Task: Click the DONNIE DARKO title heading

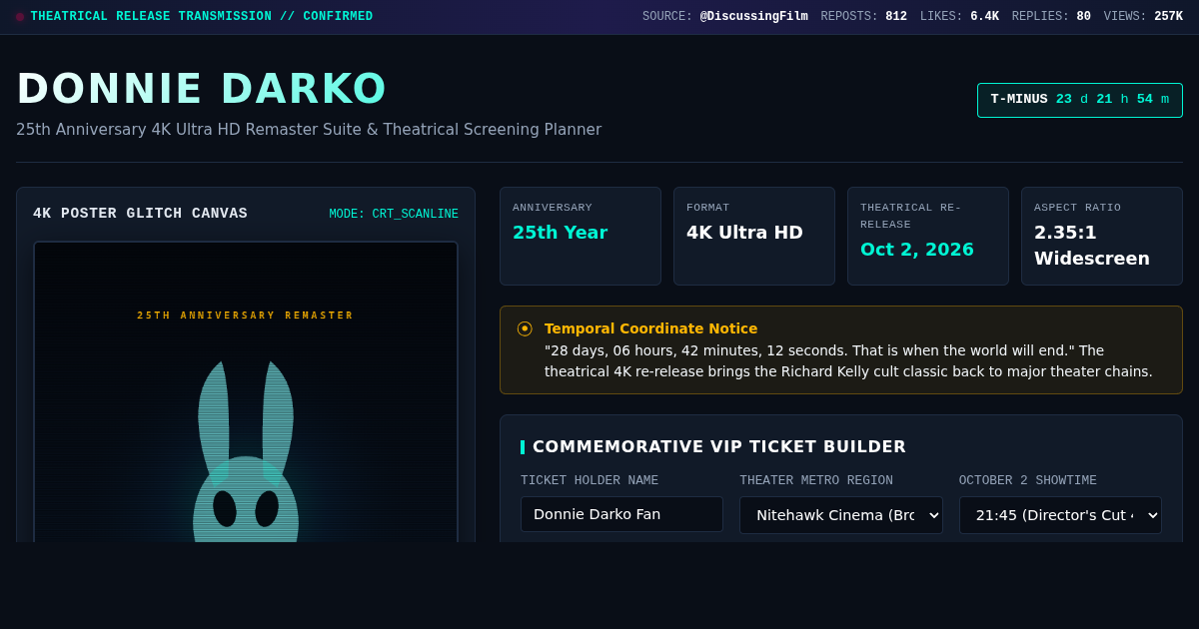Action: click(202, 88)
